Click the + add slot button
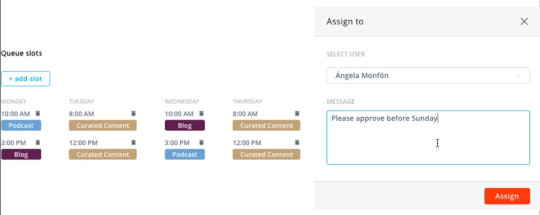The width and height of the screenshot is (540, 215). [x=26, y=79]
